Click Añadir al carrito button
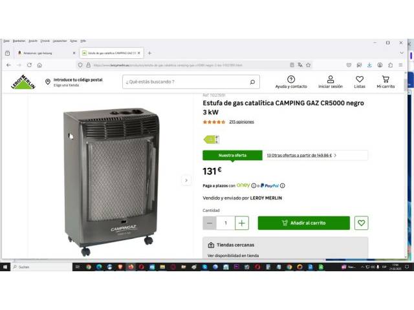414x310 pixels. [304, 223]
